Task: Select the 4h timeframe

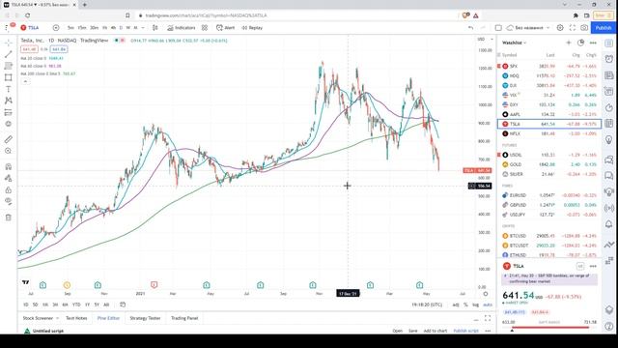Action: (113, 28)
